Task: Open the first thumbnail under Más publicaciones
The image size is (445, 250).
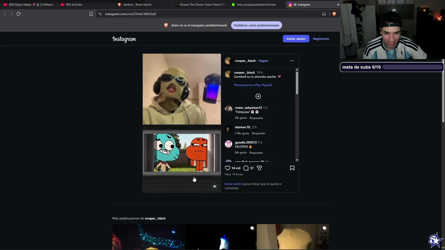Action: pyautogui.click(x=148, y=237)
